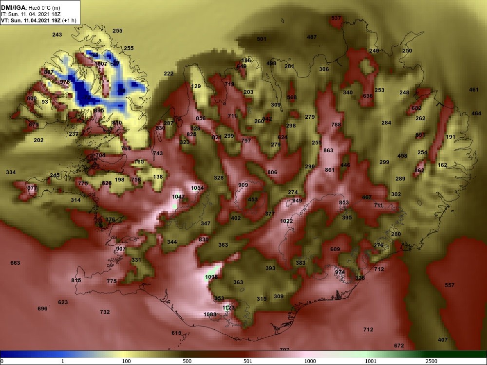Click the map value '464'

click(476, 113)
